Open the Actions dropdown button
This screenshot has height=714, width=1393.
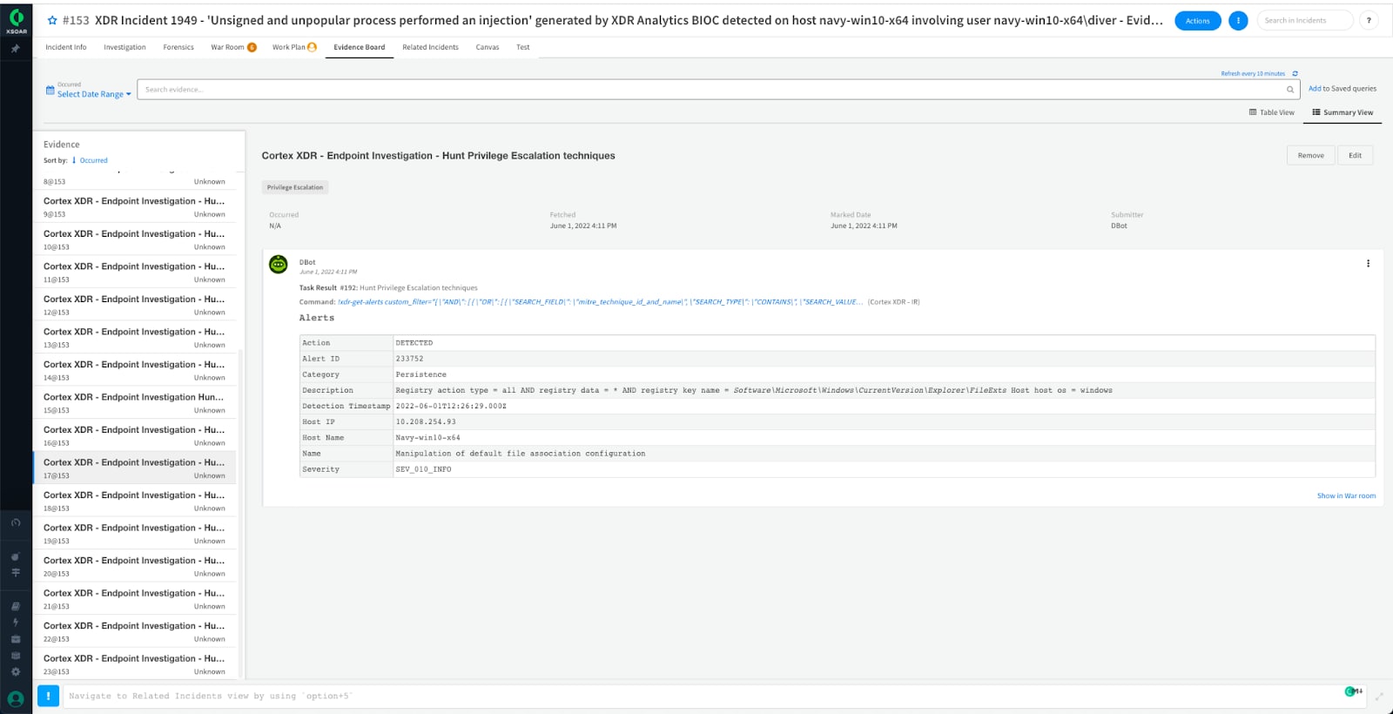coord(1197,20)
